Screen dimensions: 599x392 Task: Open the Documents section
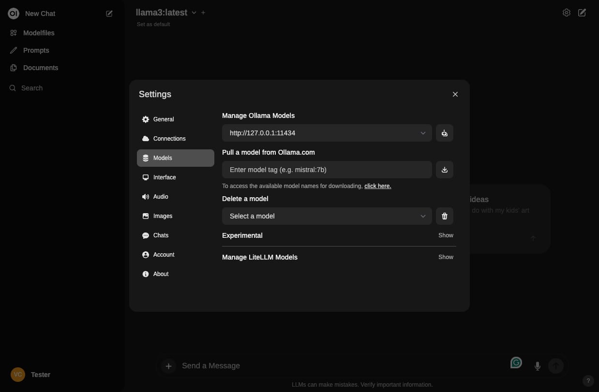41,68
